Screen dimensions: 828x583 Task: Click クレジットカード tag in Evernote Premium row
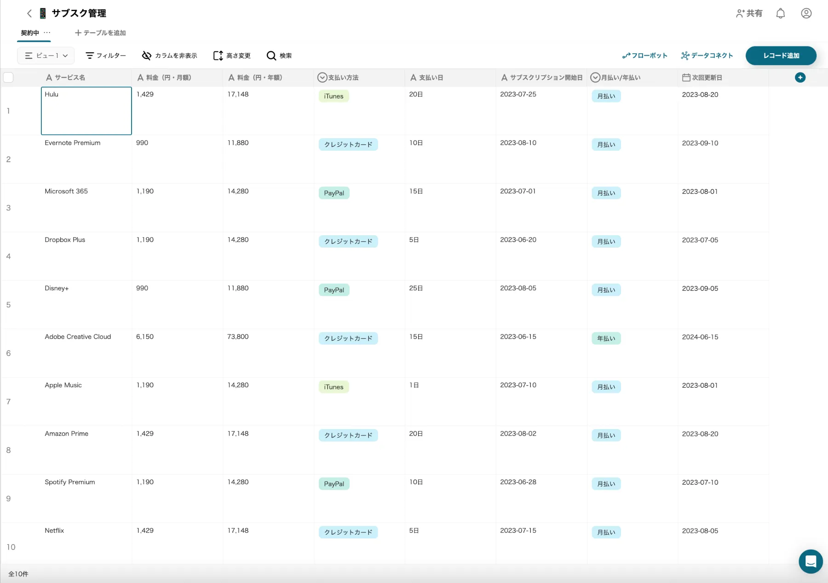[348, 145]
